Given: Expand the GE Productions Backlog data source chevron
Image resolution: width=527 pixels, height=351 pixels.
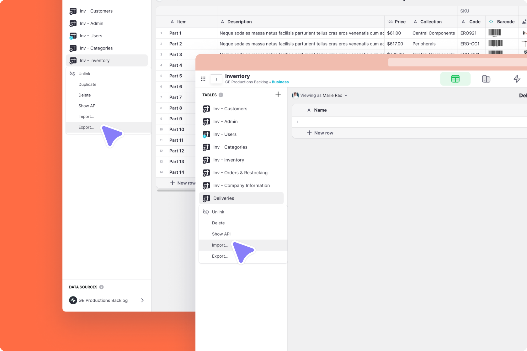Looking at the screenshot, I should tap(142, 300).
